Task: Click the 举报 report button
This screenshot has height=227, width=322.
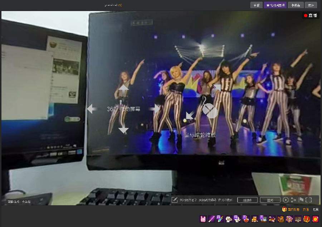Action: (x=257, y=5)
